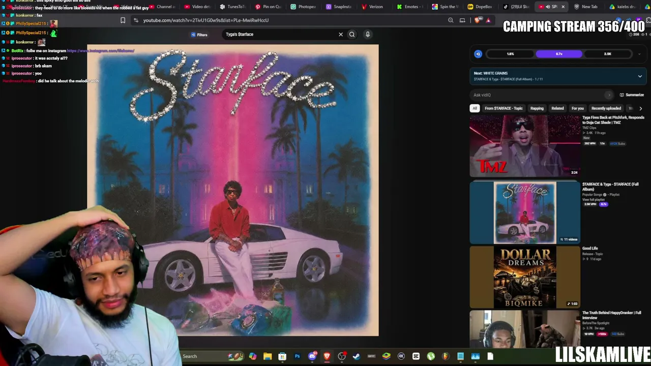This screenshot has height=366, width=651.
Task: Open OBS Studio from the taskbar
Action: [x=342, y=356]
